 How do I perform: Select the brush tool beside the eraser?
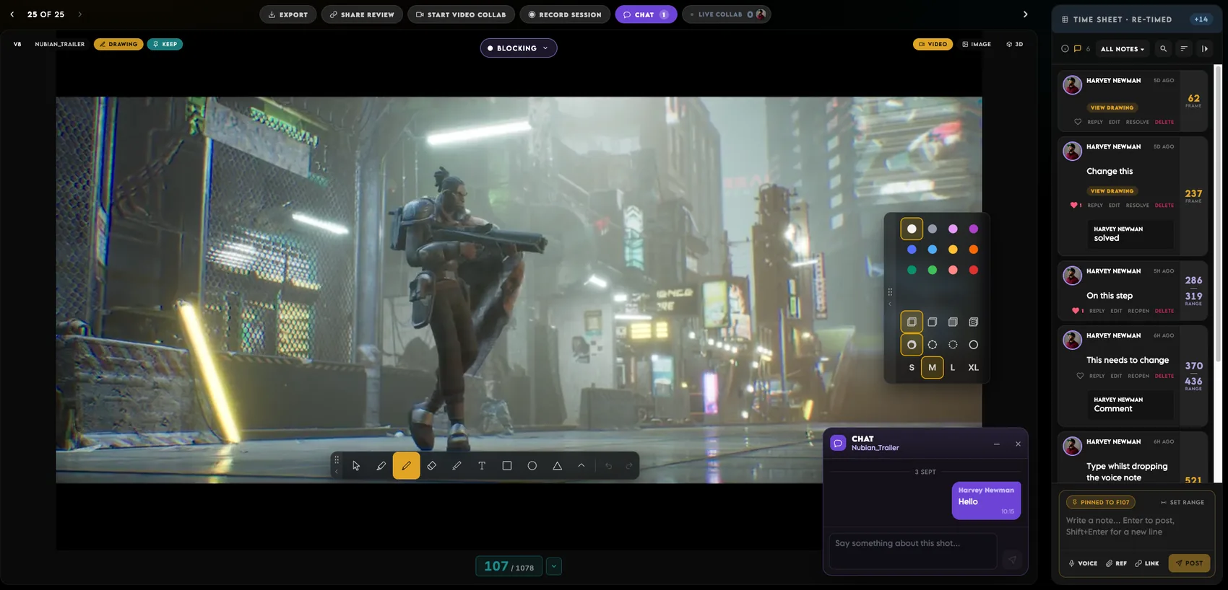coord(457,466)
